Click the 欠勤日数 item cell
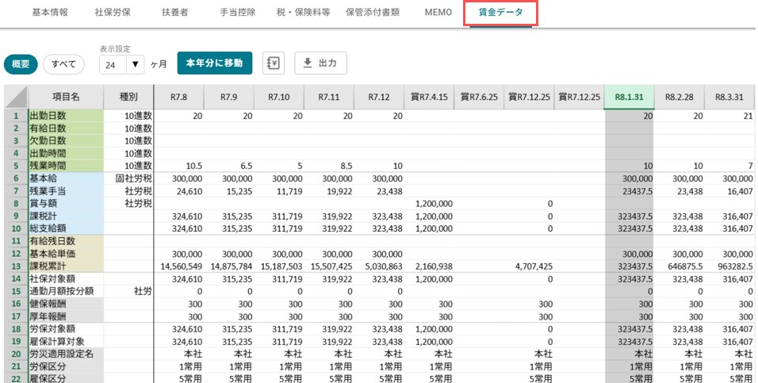The image size is (758, 383). tap(66, 141)
